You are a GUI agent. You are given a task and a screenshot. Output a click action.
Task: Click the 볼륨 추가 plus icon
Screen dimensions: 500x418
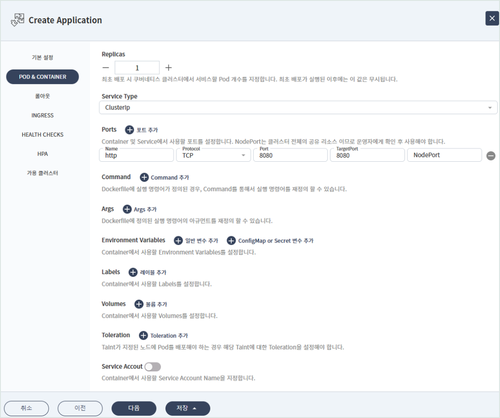click(x=139, y=304)
